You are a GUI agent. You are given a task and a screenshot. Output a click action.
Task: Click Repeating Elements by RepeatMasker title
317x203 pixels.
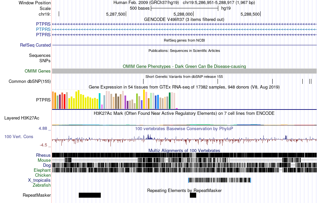pyautogui.click(x=185, y=190)
